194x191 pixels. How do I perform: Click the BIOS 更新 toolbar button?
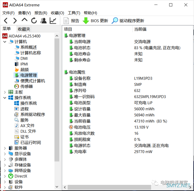[95, 21]
